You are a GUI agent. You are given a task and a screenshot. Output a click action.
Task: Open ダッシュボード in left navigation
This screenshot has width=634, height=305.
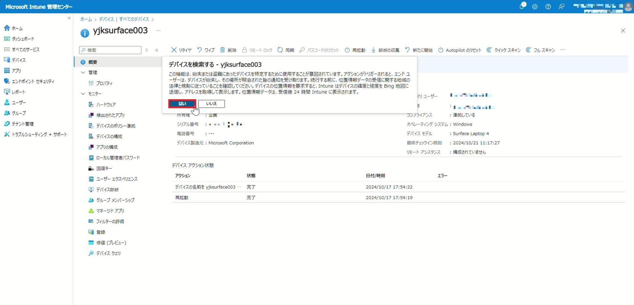pyautogui.click(x=19, y=39)
